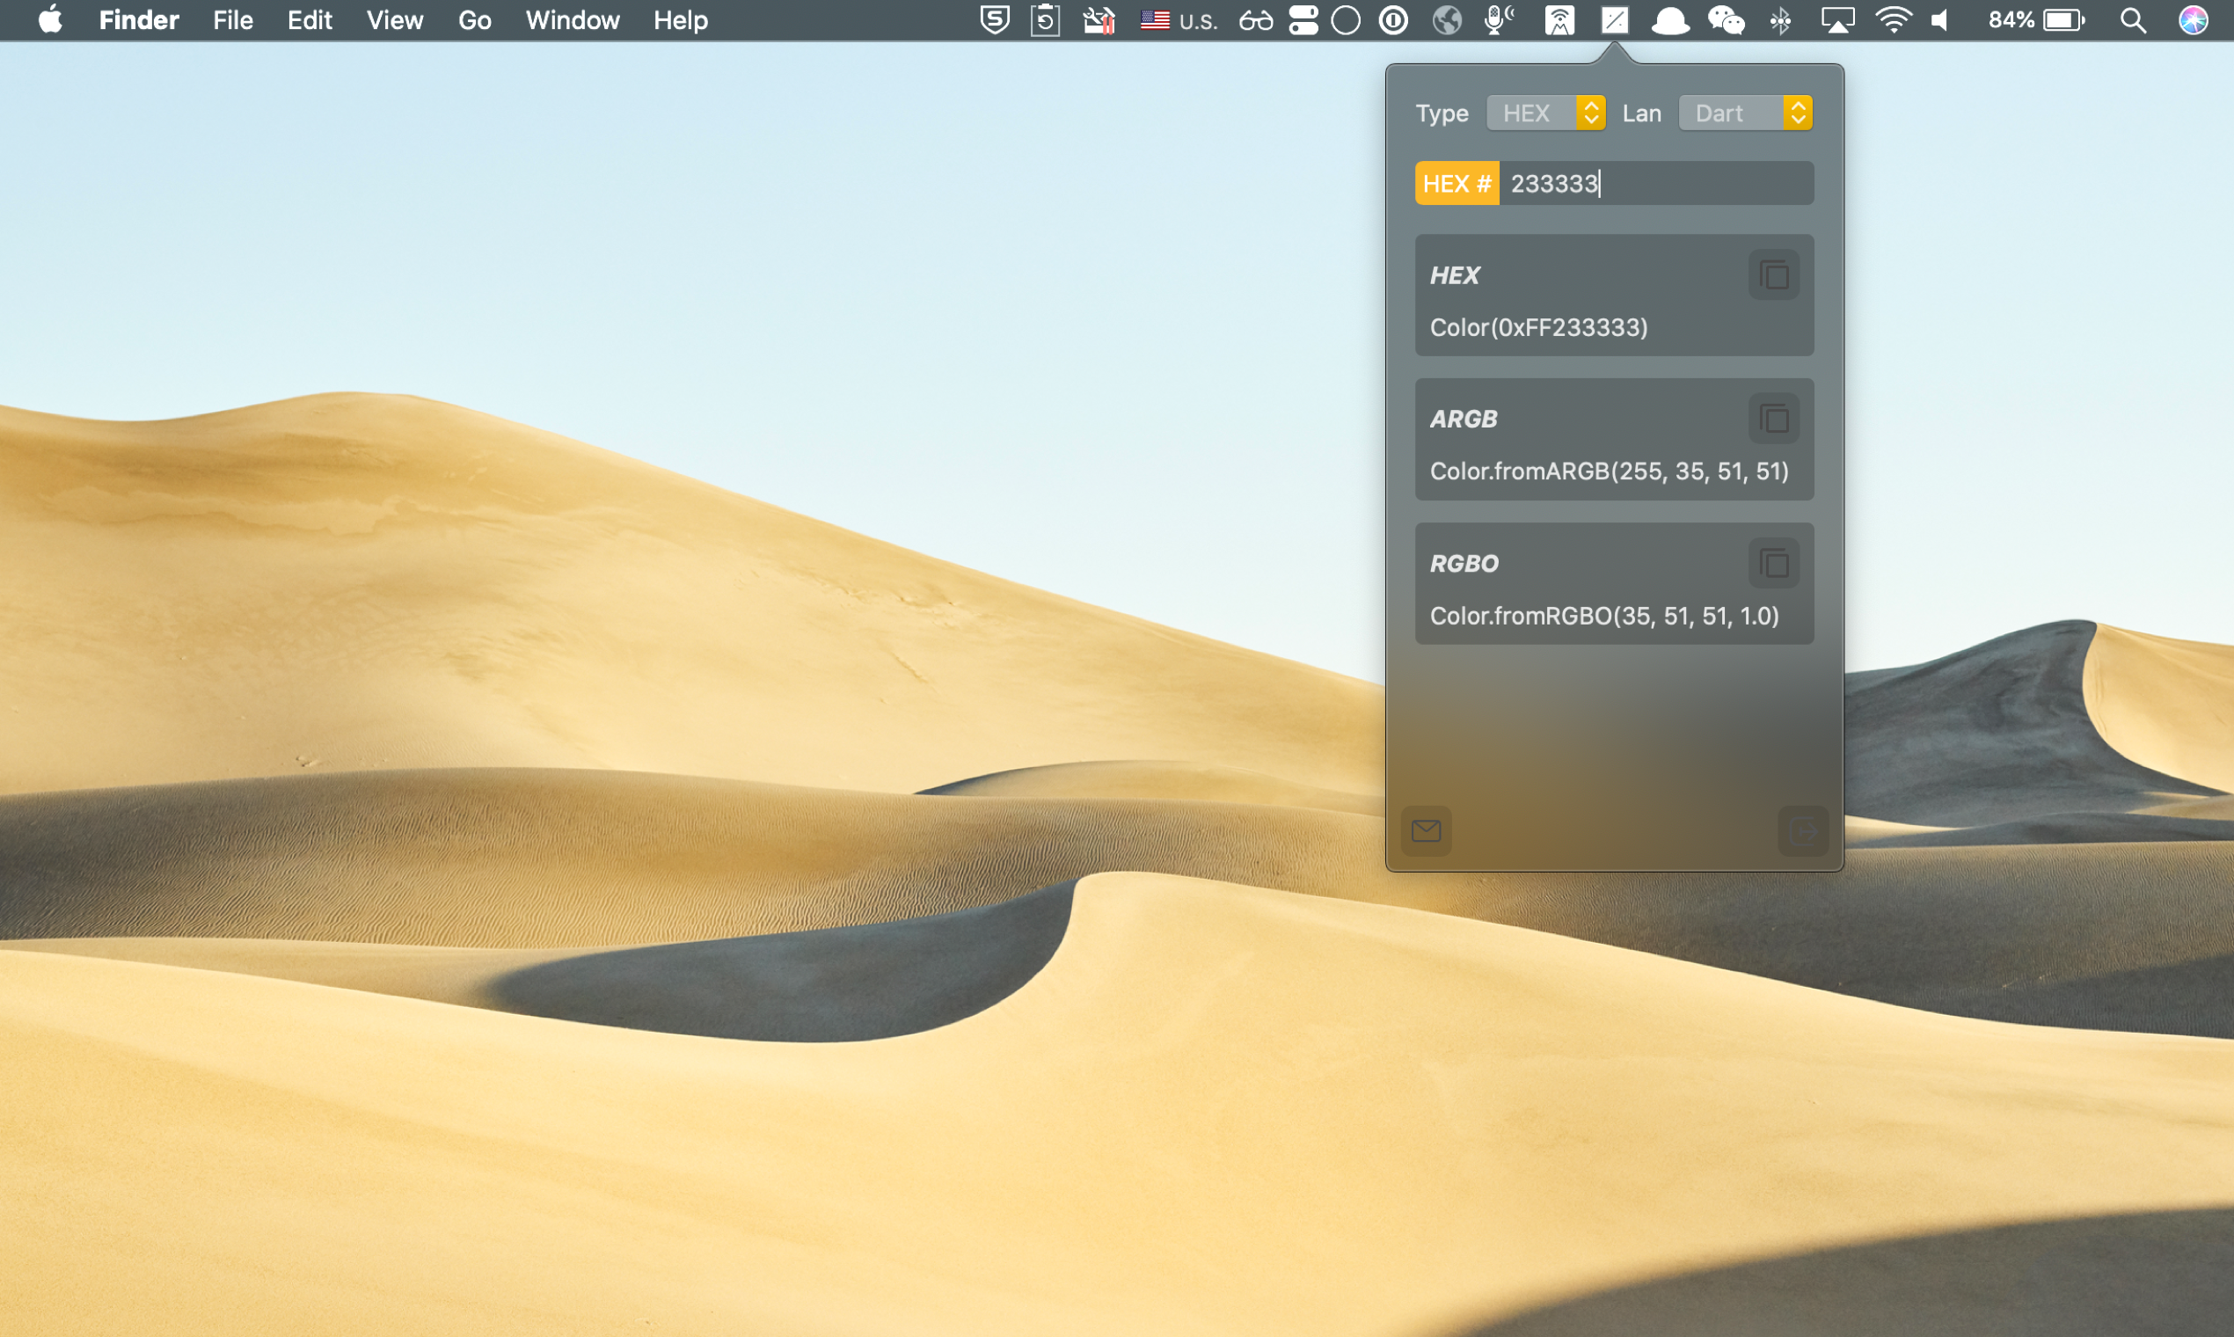Open the Window menu
2234x1337 pixels.
coord(572,20)
